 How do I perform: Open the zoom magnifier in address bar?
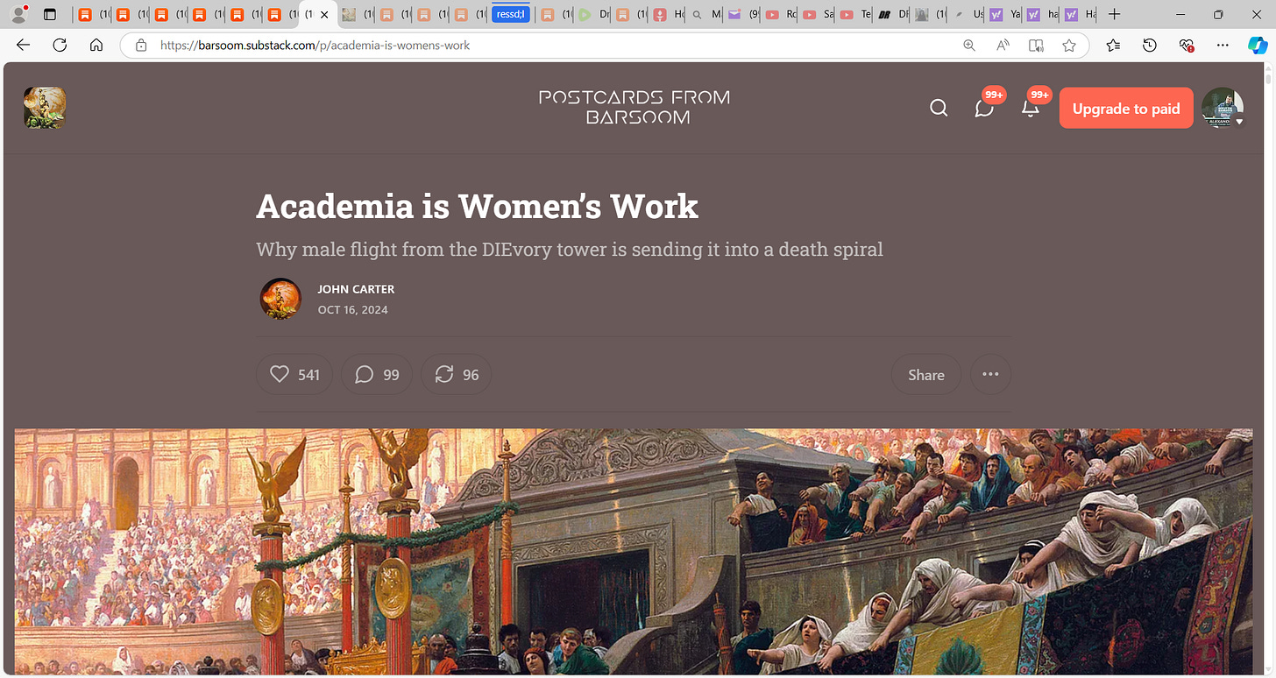pos(969,46)
